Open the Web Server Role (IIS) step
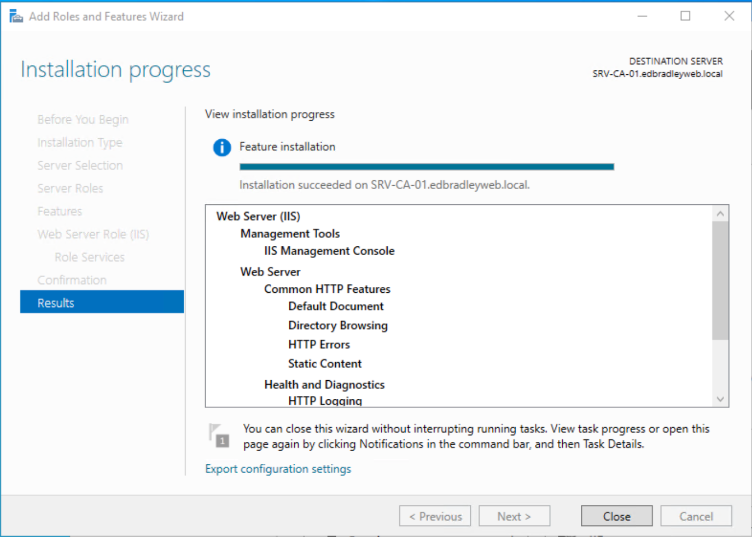Image resolution: width=752 pixels, height=537 pixels. [93, 234]
